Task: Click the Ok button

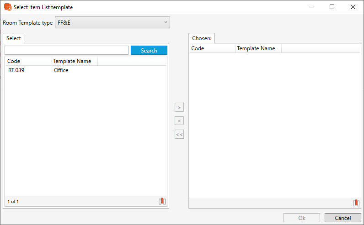Action: (x=302, y=218)
